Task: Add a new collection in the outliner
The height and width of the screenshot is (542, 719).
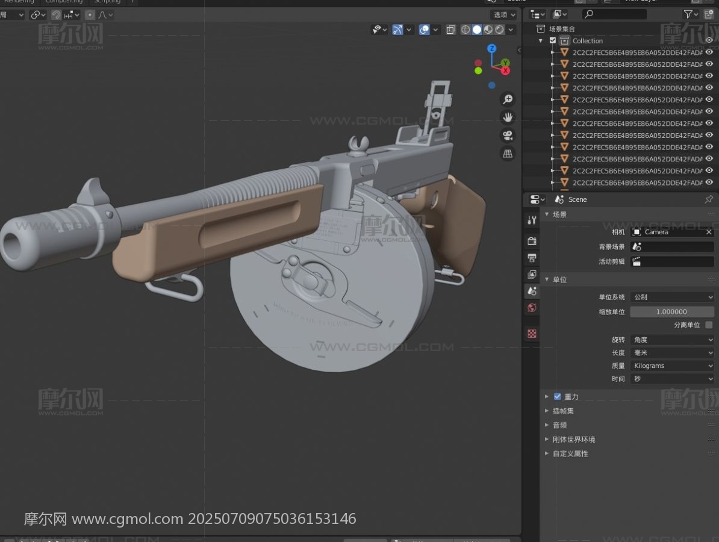Action: click(709, 14)
